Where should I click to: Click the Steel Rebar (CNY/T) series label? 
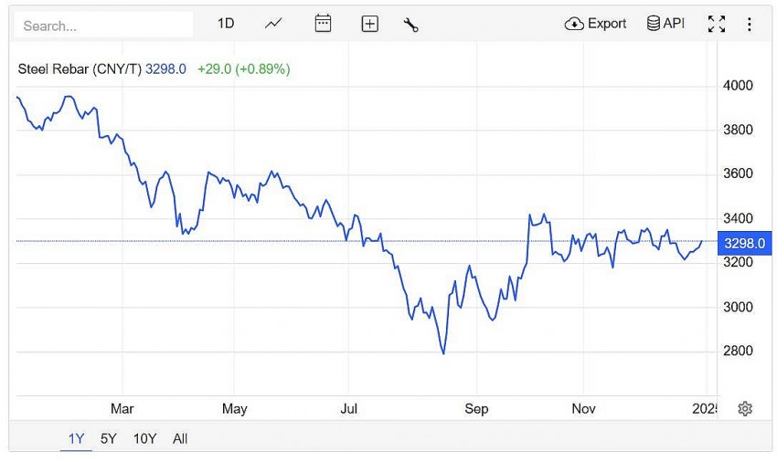coord(80,68)
